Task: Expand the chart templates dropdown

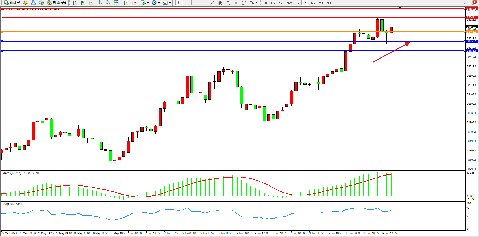Action: click(170, 3)
